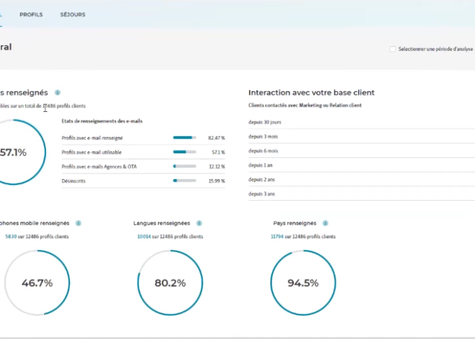This screenshot has width=475, height=339.
Task: Click the 11794 countries count link
Action: [x=277, y=237]
